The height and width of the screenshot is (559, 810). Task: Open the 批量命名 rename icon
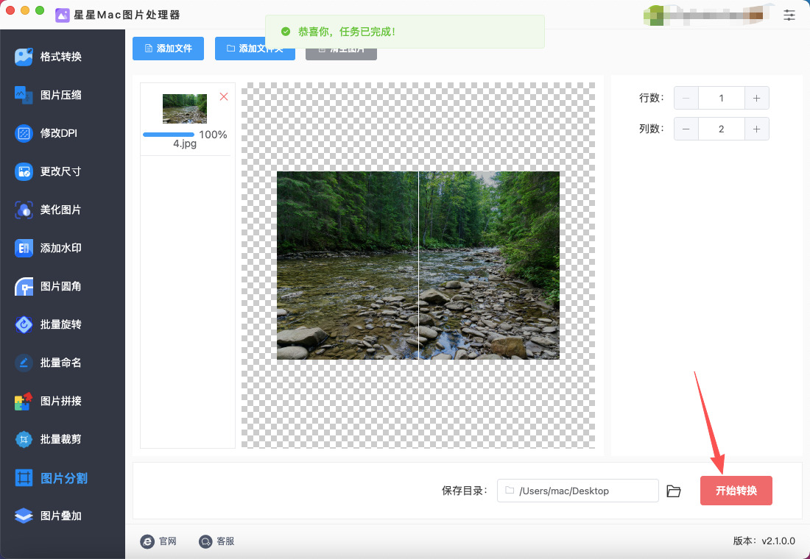pyautogui.click(x=24, y=363)
